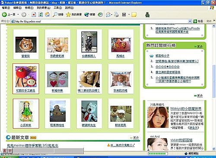Click the green Messenger figure icon
This screenshot has width=216, height=158.
(147, 15)
